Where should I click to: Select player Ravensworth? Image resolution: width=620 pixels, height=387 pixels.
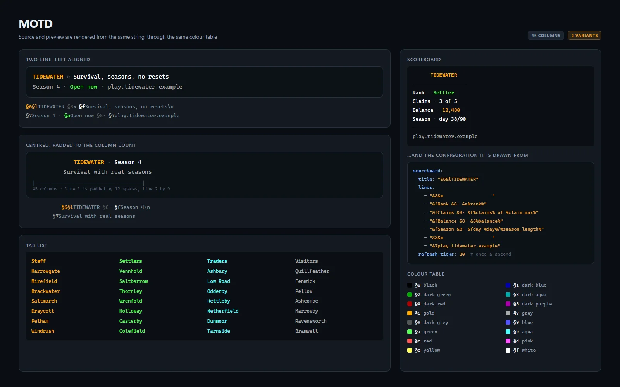pos(311,321)
